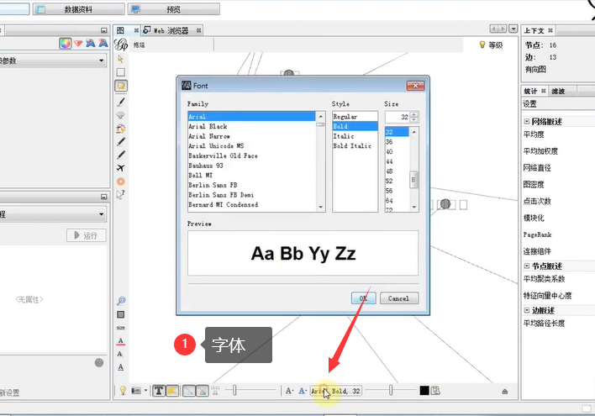Click the label size mode A icon
This screenshot has height=416, width=595.
[x=290, y=391]
